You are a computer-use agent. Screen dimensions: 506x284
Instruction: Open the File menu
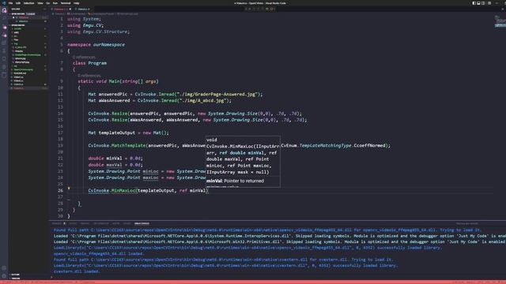point(10,3)
